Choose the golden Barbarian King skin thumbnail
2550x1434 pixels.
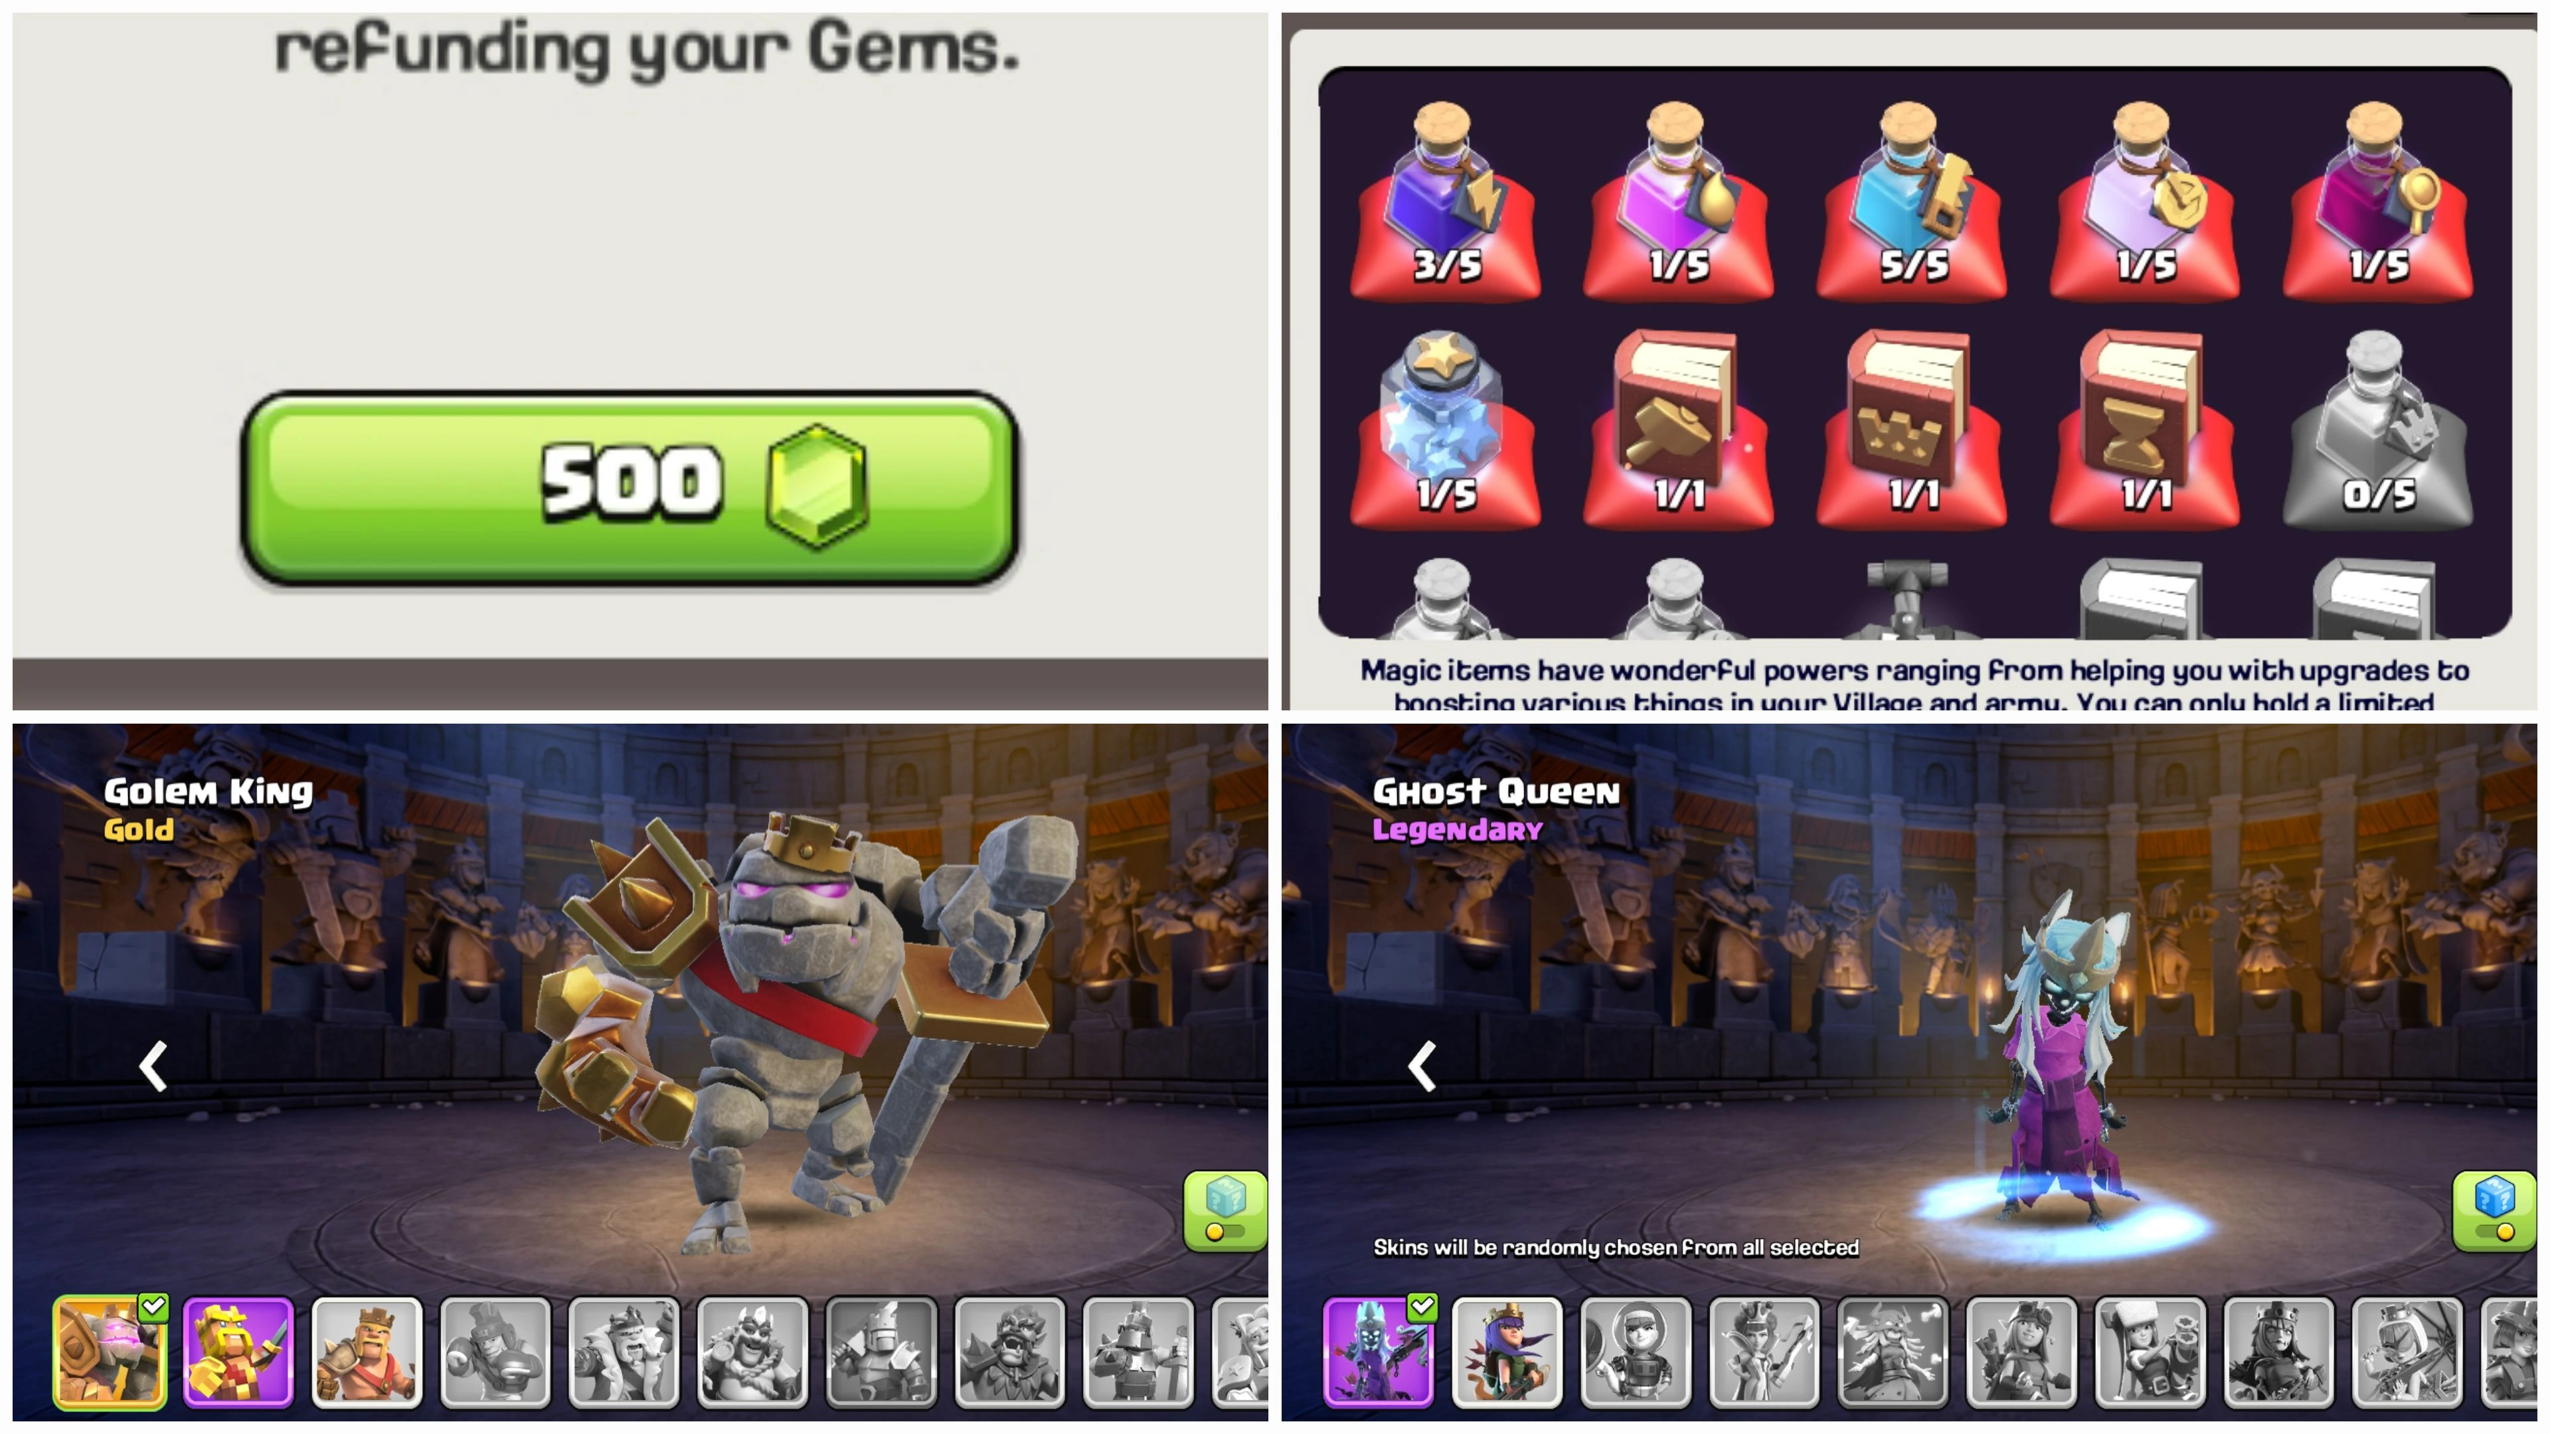coord(238,1352)
